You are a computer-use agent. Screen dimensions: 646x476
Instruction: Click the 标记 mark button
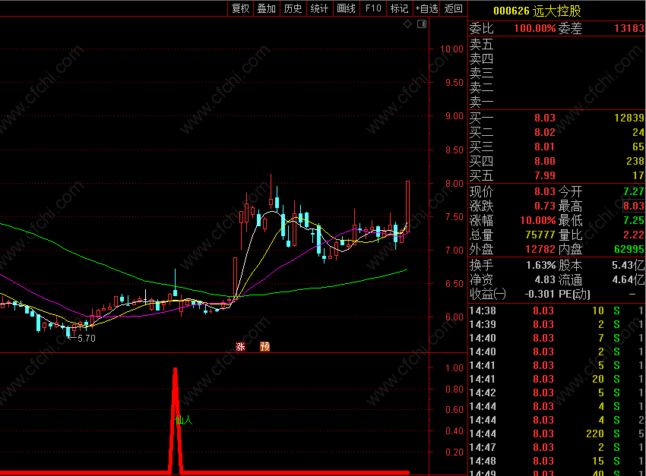coord(399,8)
